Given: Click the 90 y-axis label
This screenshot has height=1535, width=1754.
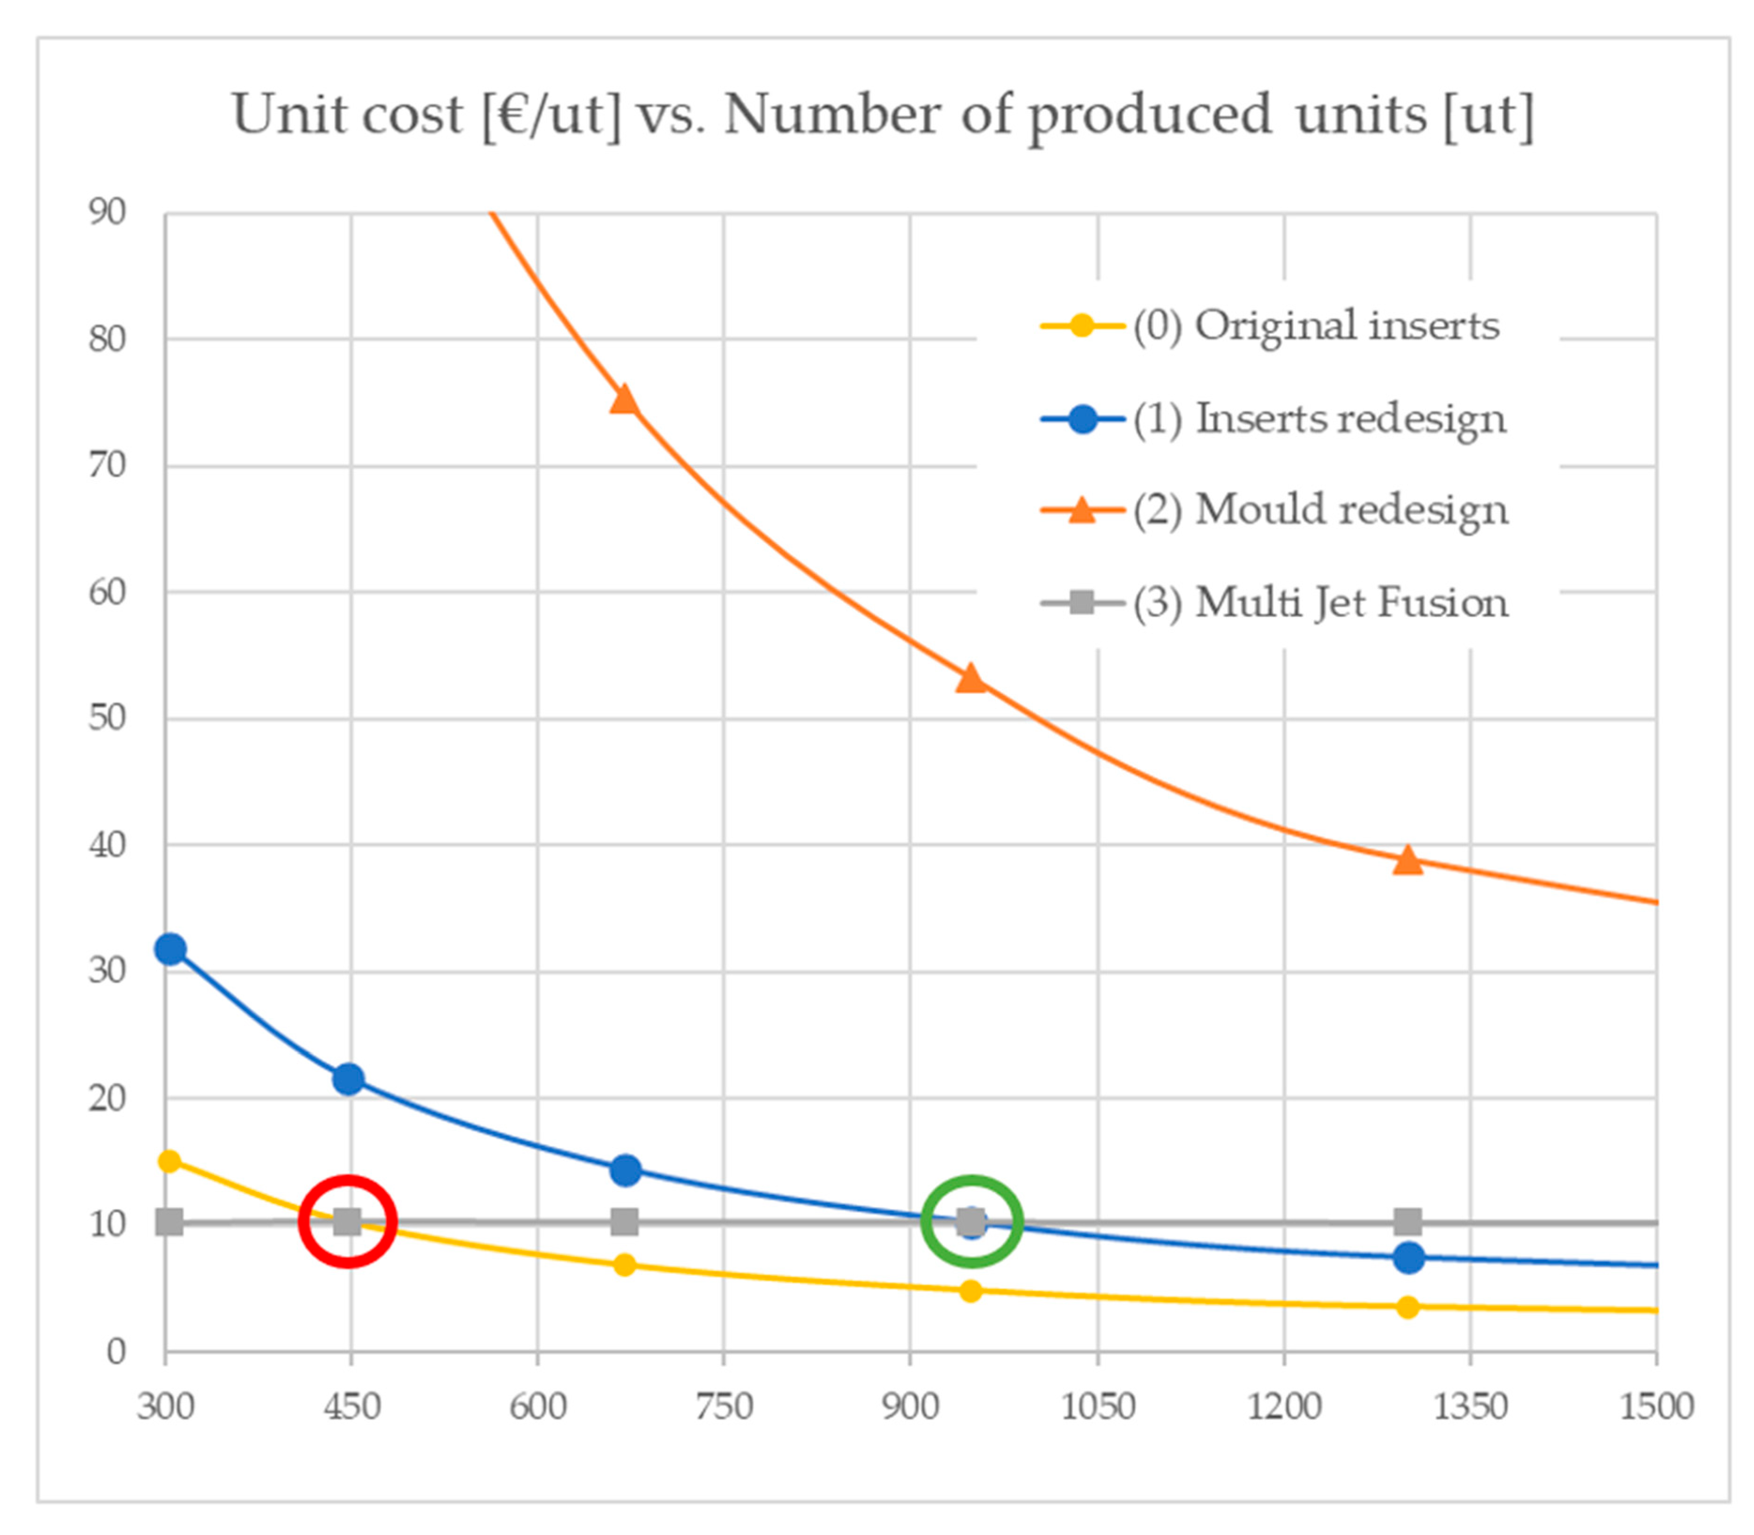Looking at the screenshot, I should [x=107, y=212].
